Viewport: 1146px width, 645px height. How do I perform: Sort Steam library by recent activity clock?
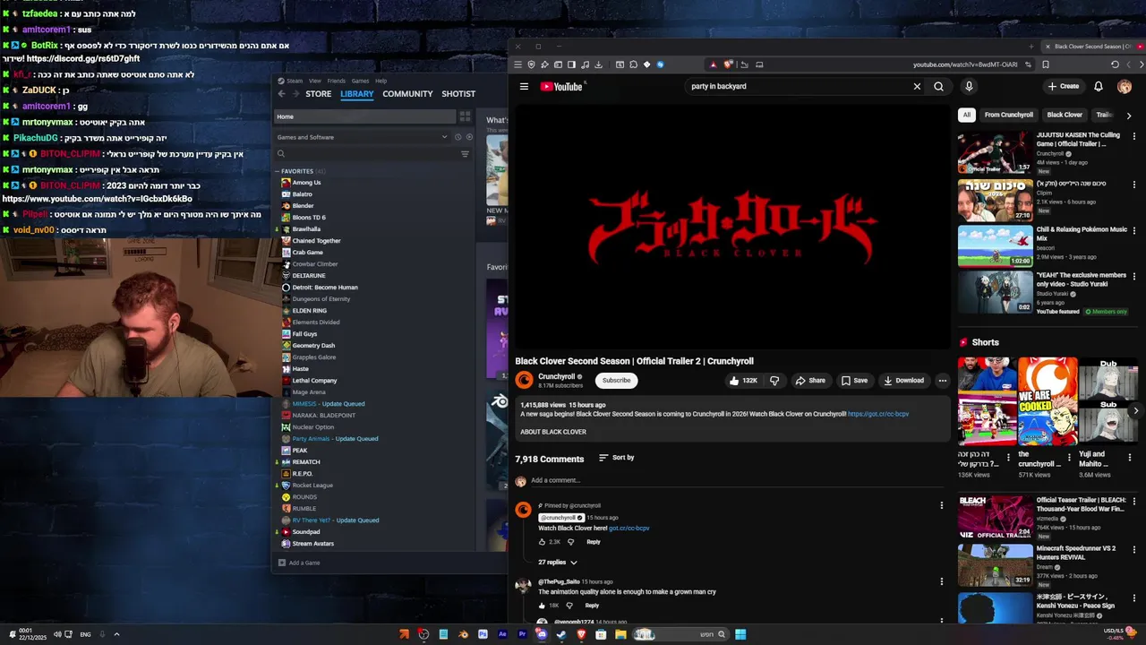[x=458, y=137]
